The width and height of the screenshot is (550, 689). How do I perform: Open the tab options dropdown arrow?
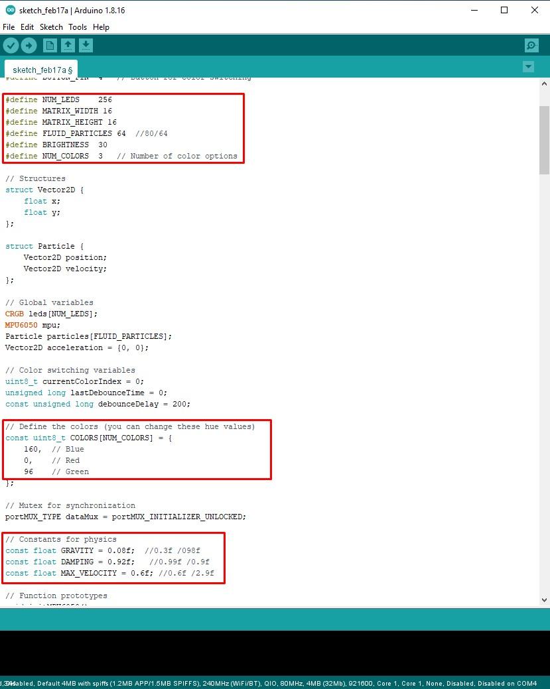click(x=528, y=66)
